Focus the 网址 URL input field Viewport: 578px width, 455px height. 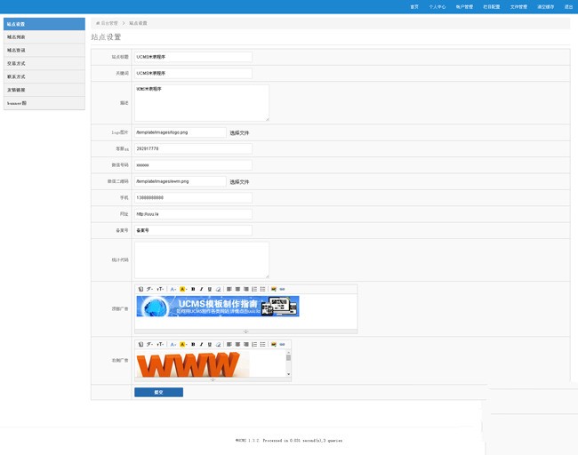click(x=193, y=214)
